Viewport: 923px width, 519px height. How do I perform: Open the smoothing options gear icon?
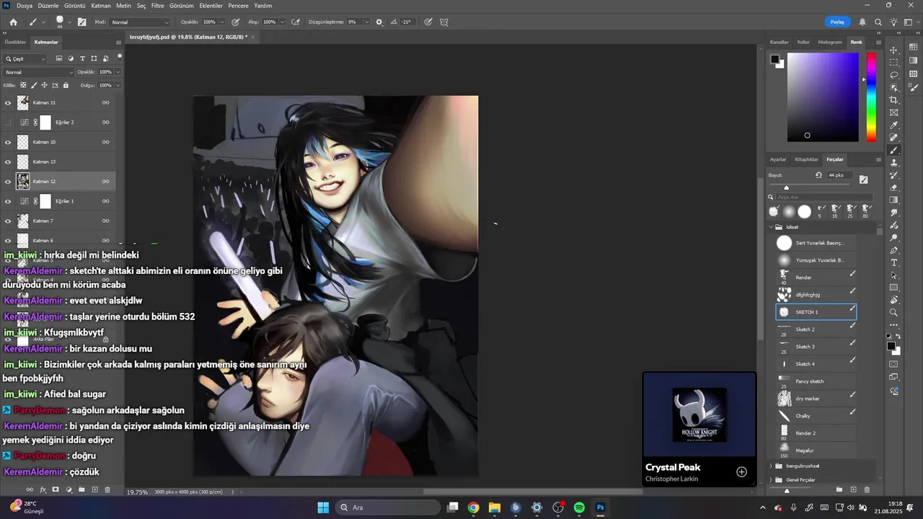pyautogui.click(x=379, y=22)
